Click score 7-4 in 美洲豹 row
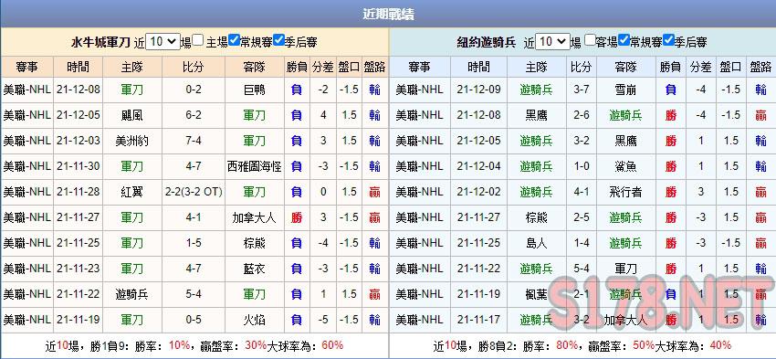776x359 pixels. point(193,141)
